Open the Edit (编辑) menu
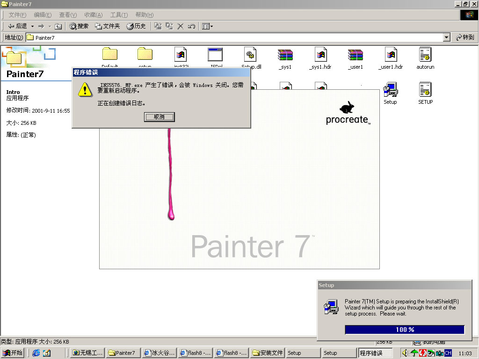 pyautogui.click(x=43, y=15)
